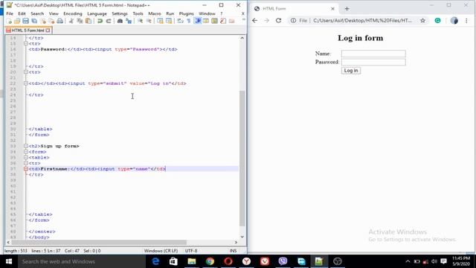
Task: Click the Document Map toolbar icon
Action: [x=215, y=21]
